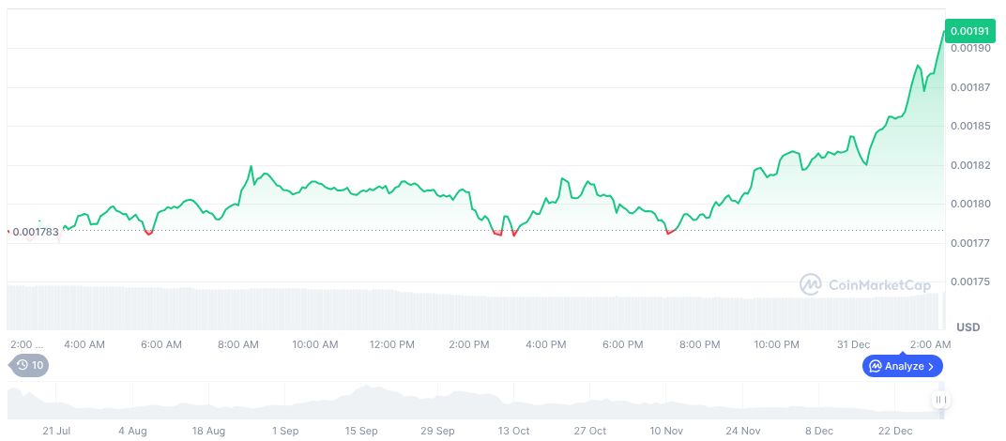
Task: Click the Analyze button
Action: [x=902, y=366]
